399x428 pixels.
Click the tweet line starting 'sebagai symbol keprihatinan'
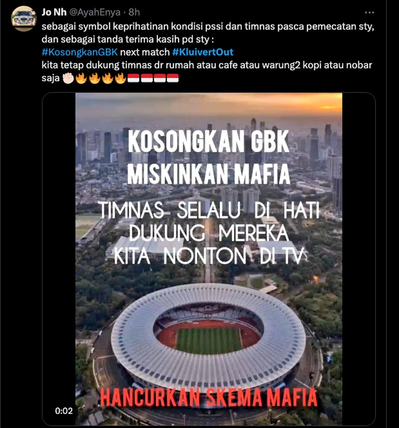207,26
